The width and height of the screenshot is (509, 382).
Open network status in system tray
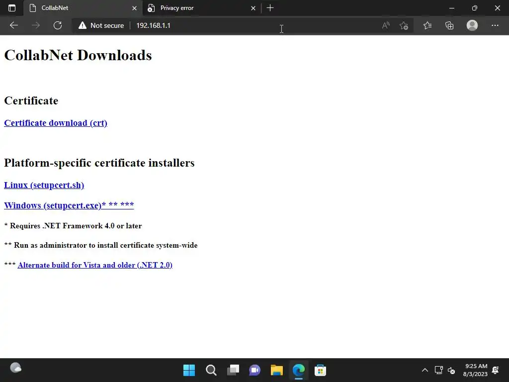(x=438, y=370)
